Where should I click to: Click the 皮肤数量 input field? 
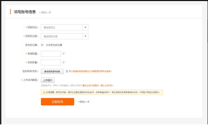click(x=51, y=62)
